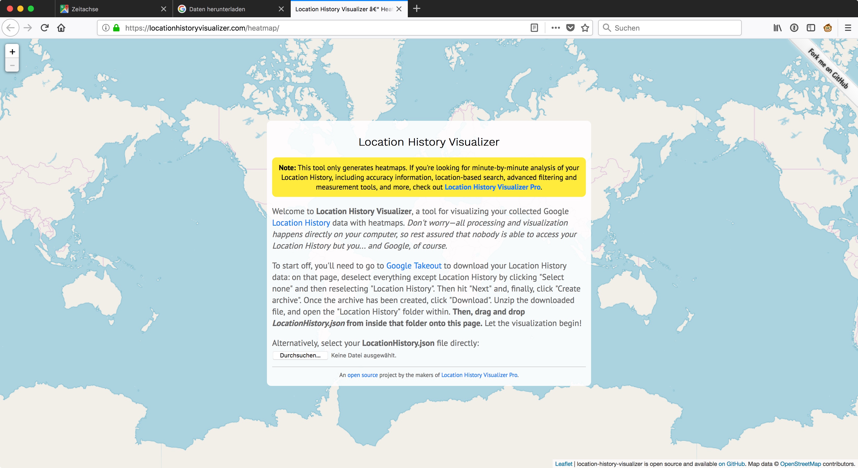Click the home button
The width and height of the screenshot is (858, 468).
click(x=61, y=28)
